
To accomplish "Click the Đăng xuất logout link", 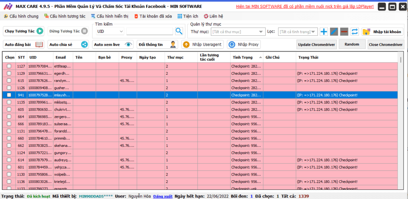I will [x=163, y=196].
